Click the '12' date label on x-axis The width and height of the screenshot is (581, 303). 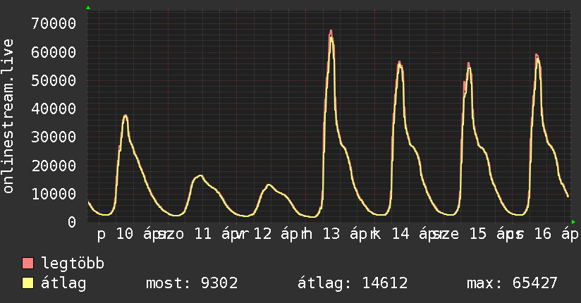[x=263, y=234]
